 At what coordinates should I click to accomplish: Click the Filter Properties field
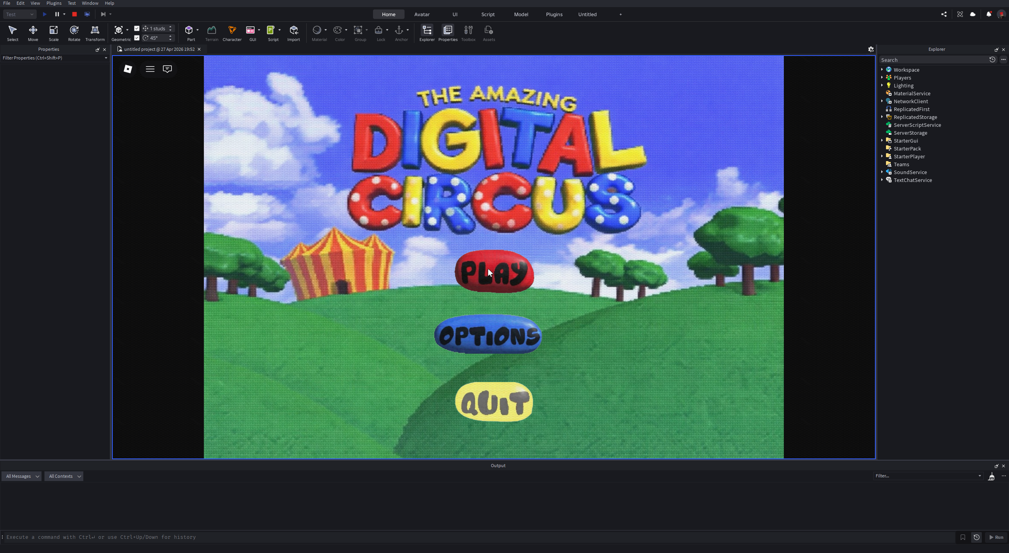point(54,58)
